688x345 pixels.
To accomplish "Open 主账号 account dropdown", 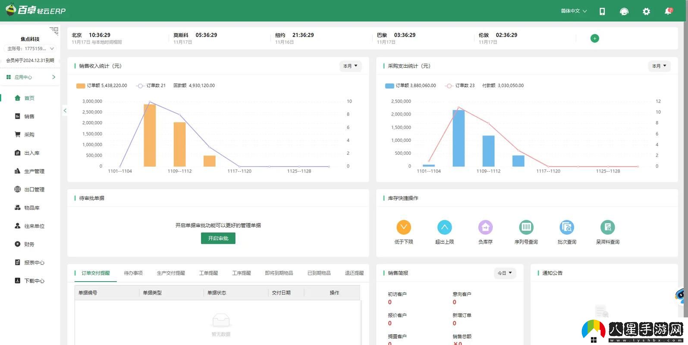I will (x=30, y=49).
